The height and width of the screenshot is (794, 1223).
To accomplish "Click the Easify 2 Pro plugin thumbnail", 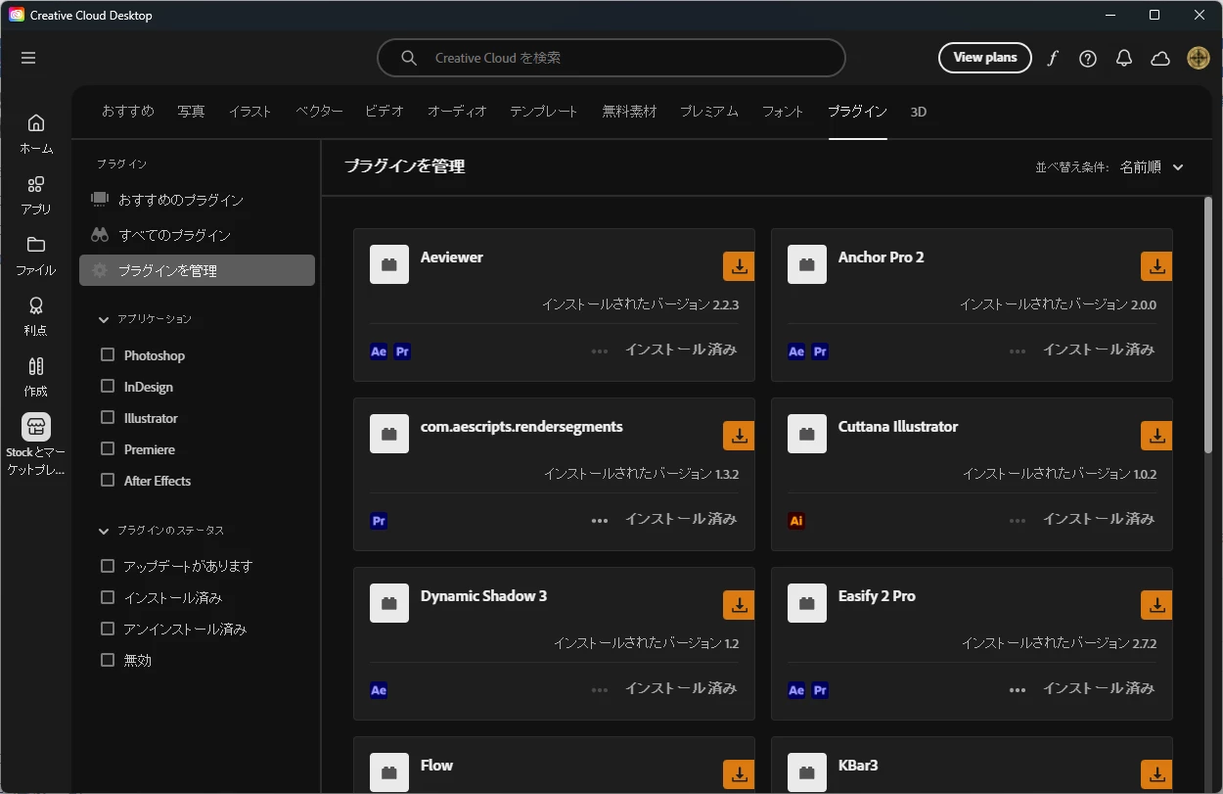I will pos(807,603).
